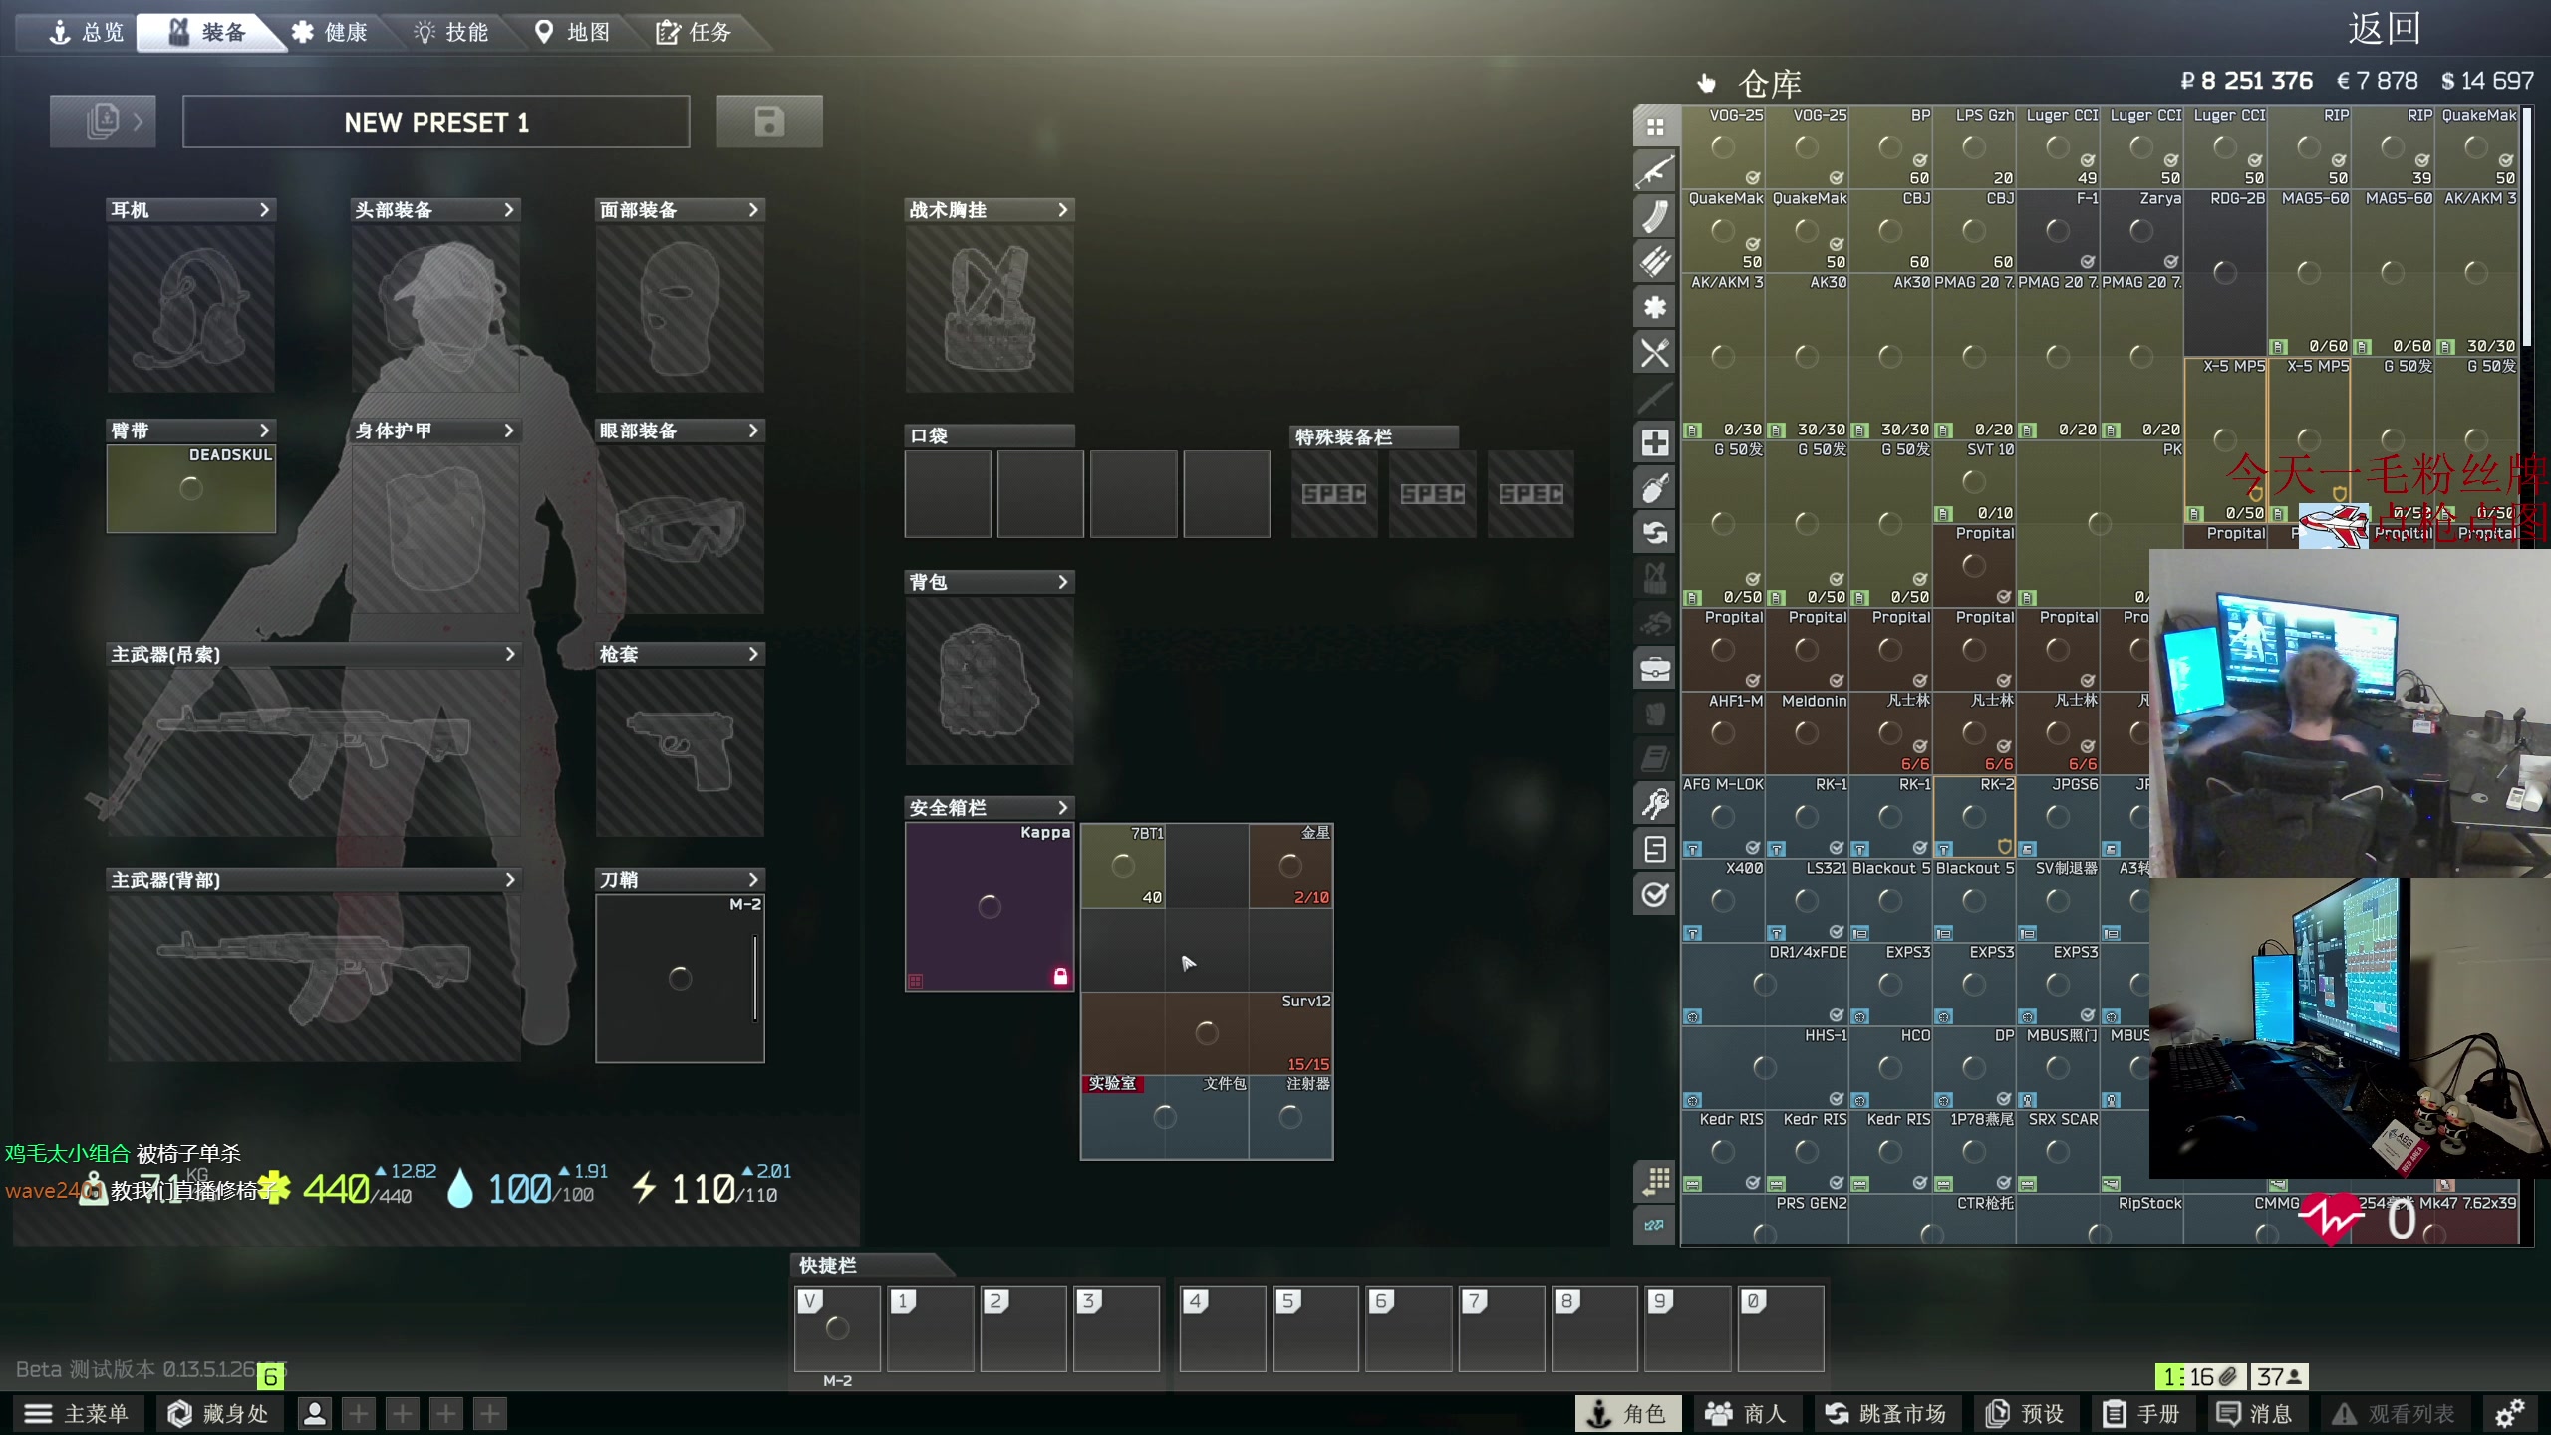Select the DEADSKUL armband item

[x=191, y=488]
